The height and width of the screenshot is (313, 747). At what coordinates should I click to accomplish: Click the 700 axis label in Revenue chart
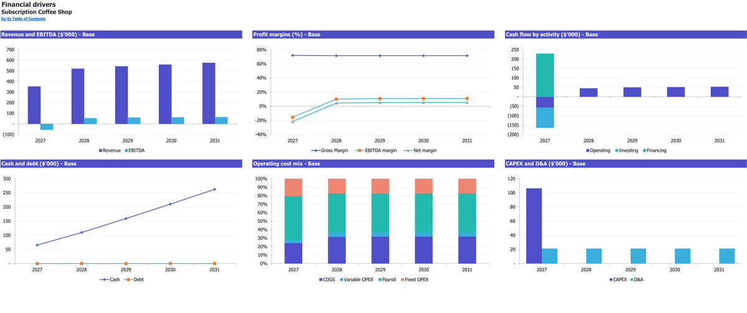click(10, 50)
